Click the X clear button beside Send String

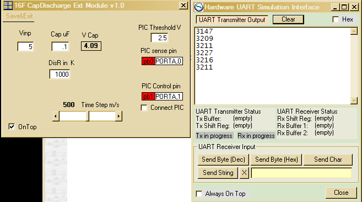[244, 173]
